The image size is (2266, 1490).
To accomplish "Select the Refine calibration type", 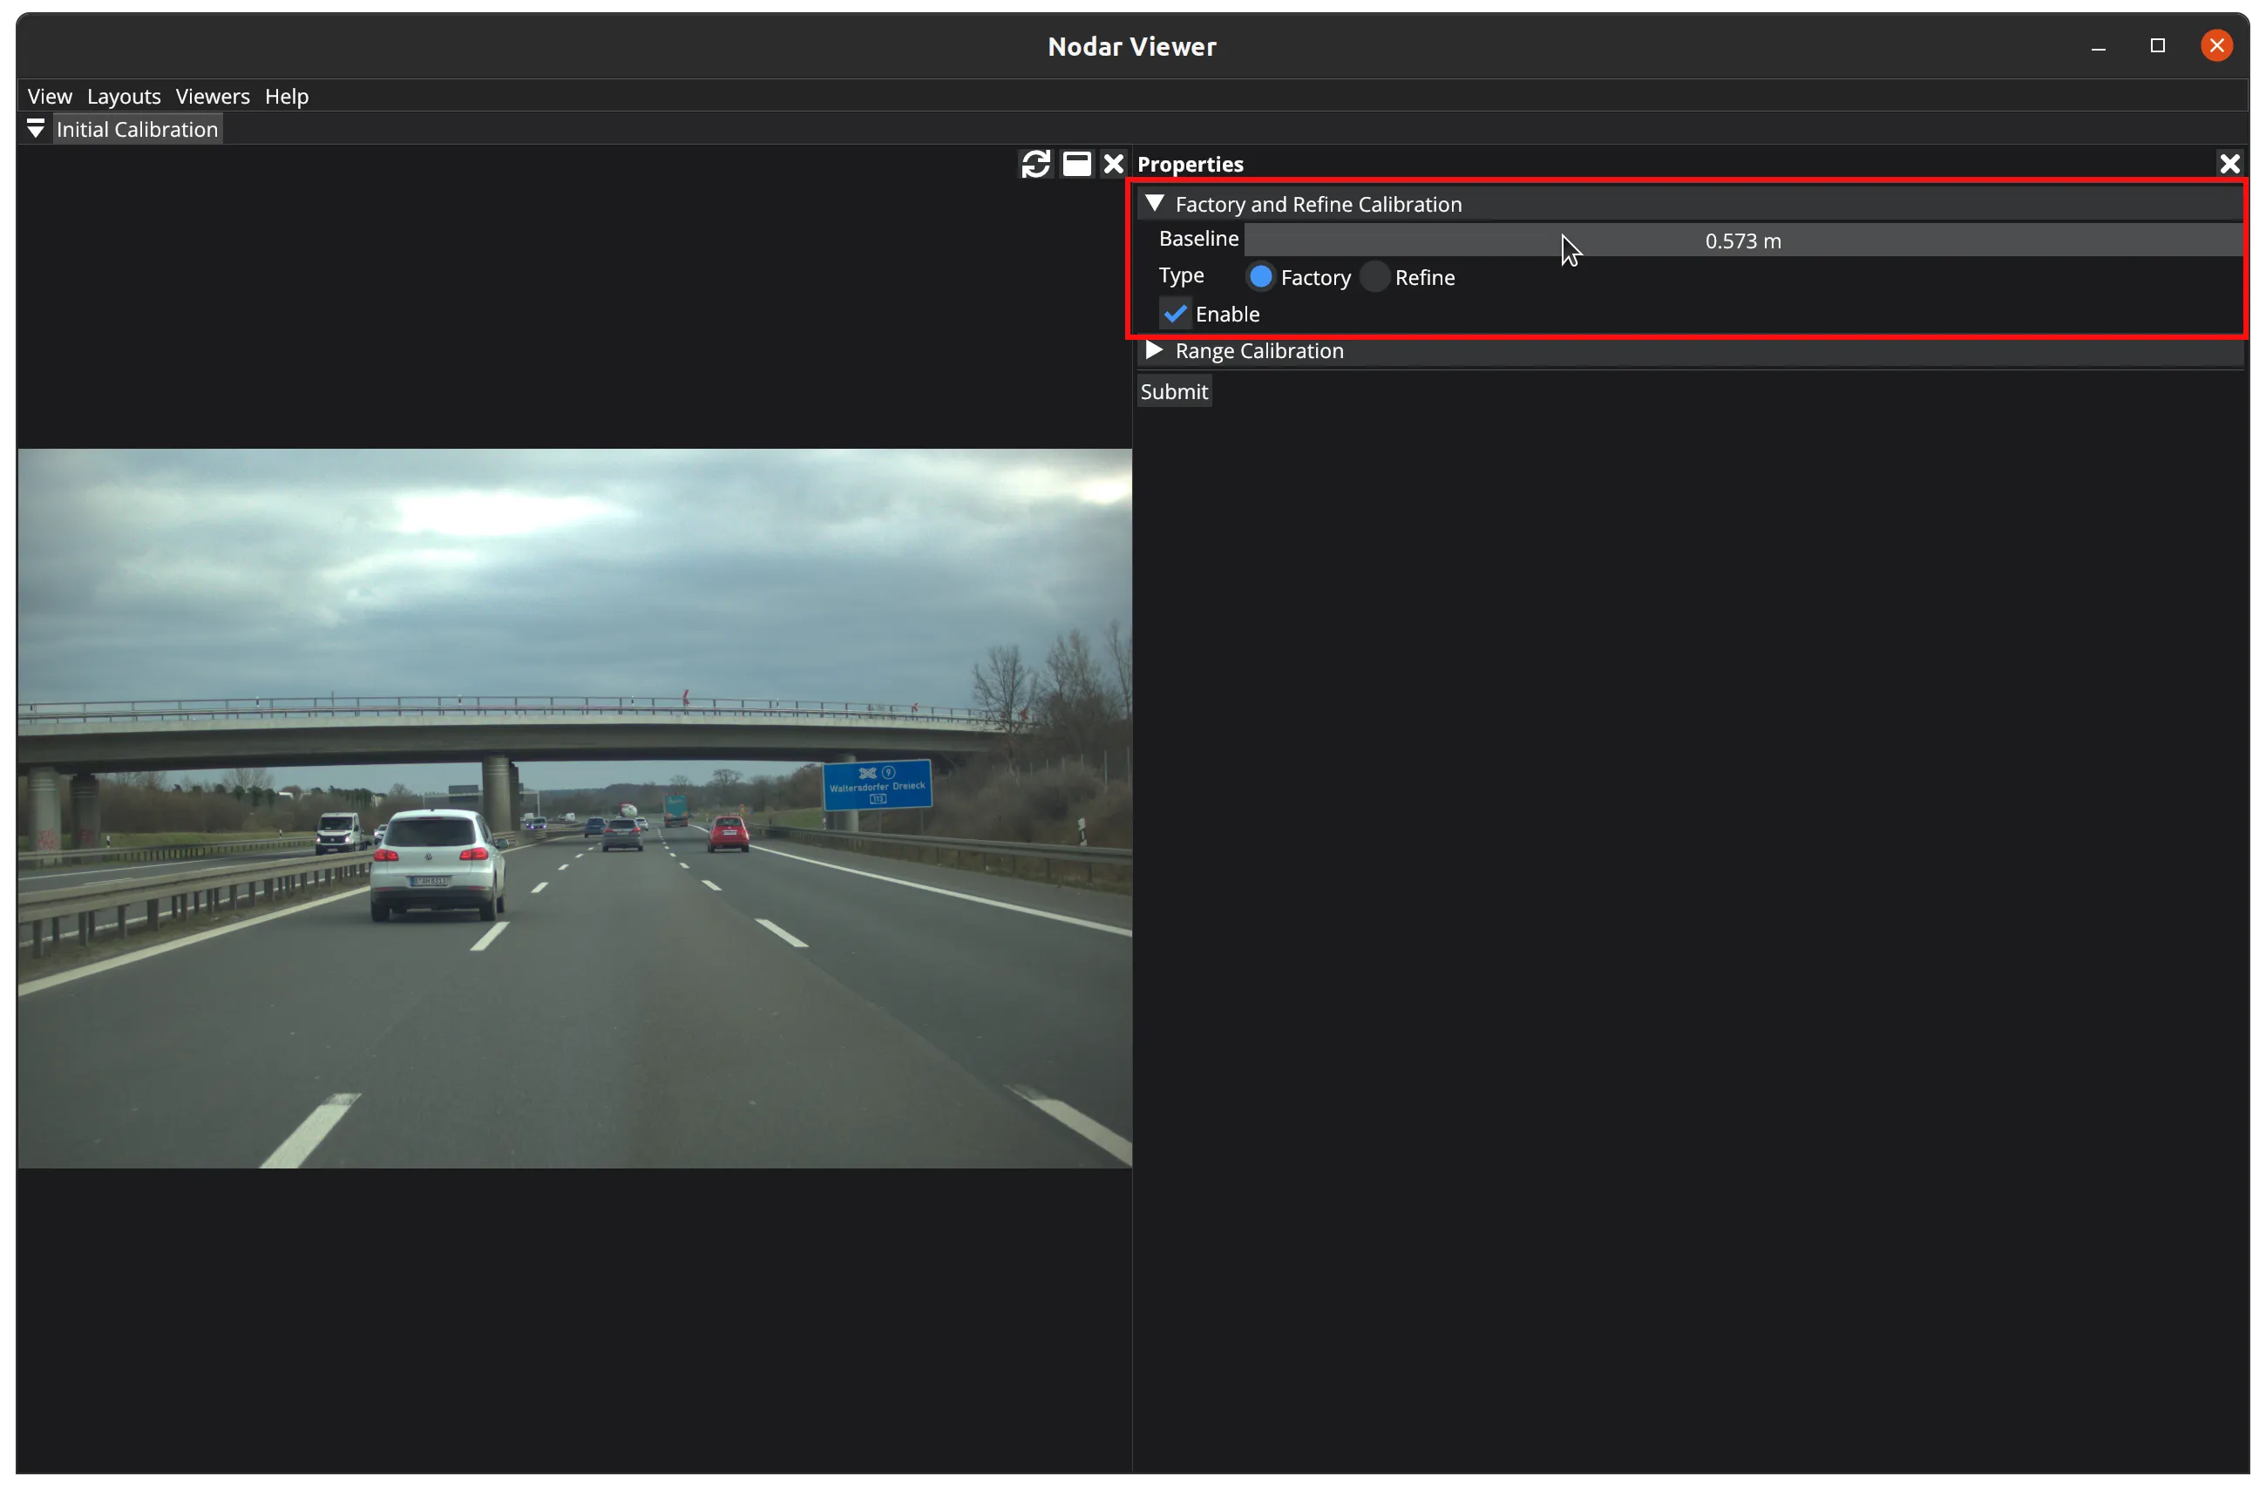I will point(1374,277).
